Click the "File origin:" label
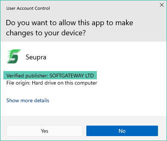The width and height of the screenshot is (167, 141). pyautogui.click(x=18, y=83)
